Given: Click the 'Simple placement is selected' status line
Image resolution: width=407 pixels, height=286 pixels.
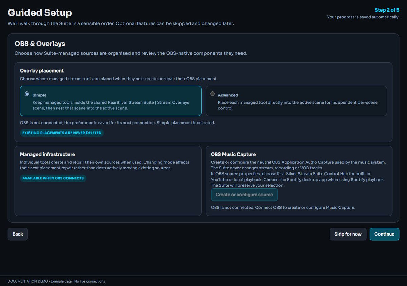Looking at the screenshot, I should 117,123.
